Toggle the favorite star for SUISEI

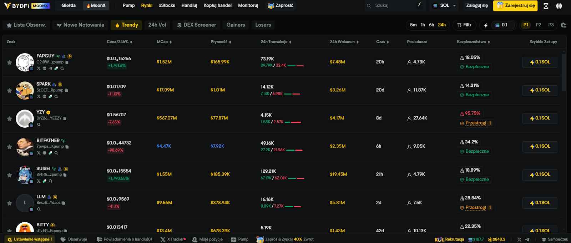pyautogui.click(x=9, y=175)
